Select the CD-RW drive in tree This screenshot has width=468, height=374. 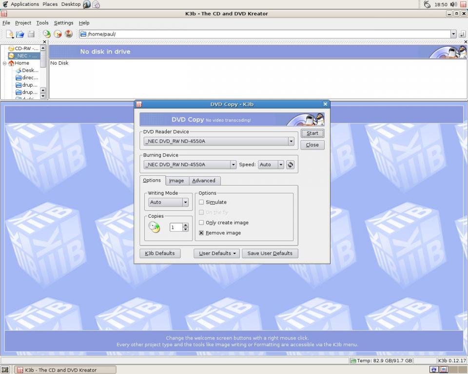click(x=23, y=48)
